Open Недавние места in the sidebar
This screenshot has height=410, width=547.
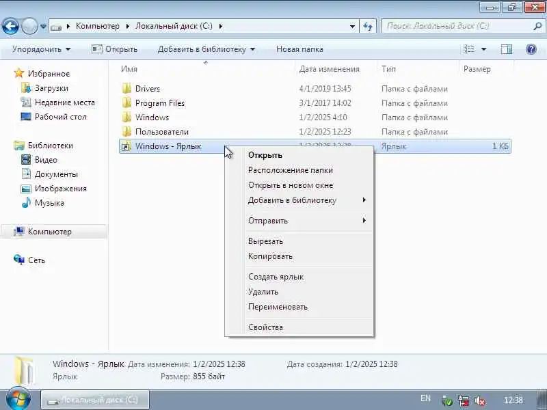point(64,102)
